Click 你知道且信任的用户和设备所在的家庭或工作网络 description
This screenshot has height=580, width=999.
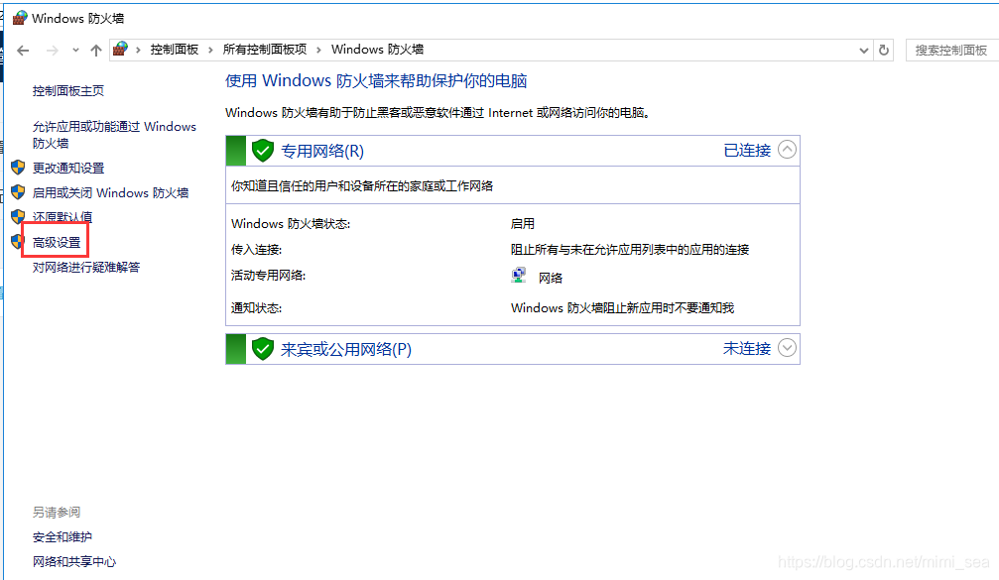[x=362, y=186]
